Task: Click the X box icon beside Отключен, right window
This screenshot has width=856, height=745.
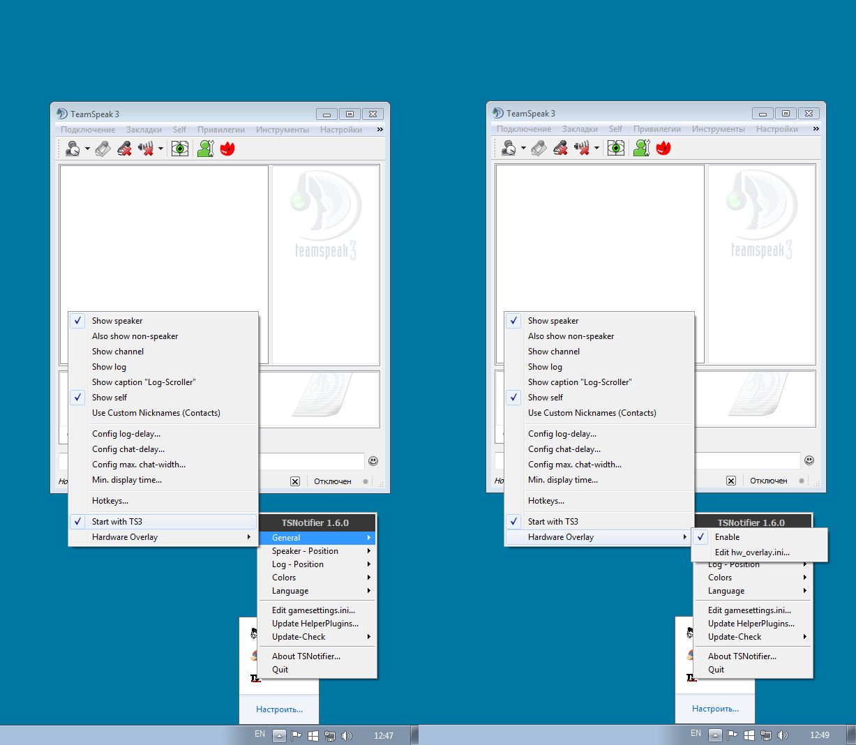Action: [731, 481]
